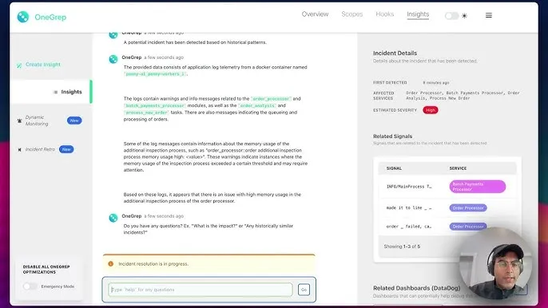
Task: Focus the help question input field
Action: click(x=201, y=290)
